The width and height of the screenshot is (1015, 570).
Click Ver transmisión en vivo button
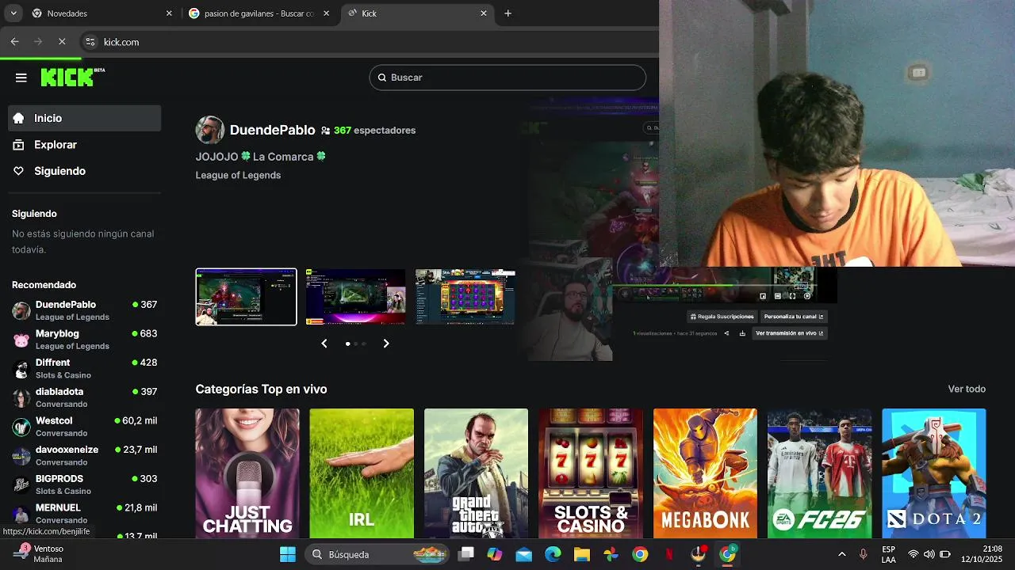coord(790,333)
